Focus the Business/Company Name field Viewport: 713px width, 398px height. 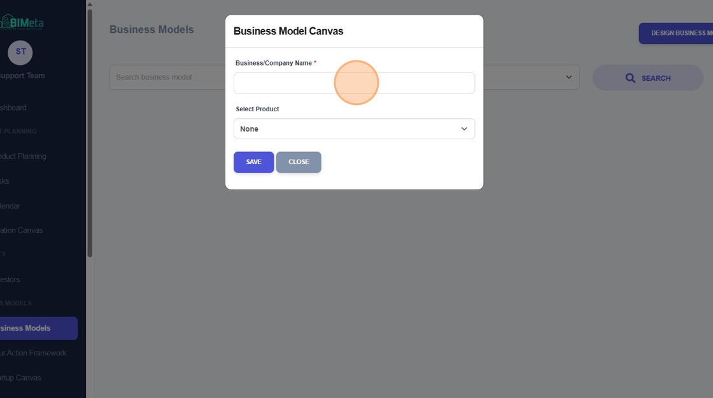pos(354,83)
